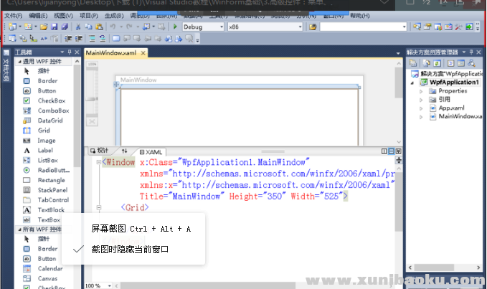The height and width of the screenshot is (289, 487).
Task: Open the 文件(F) menu
Action: click(x=14, y=15)
